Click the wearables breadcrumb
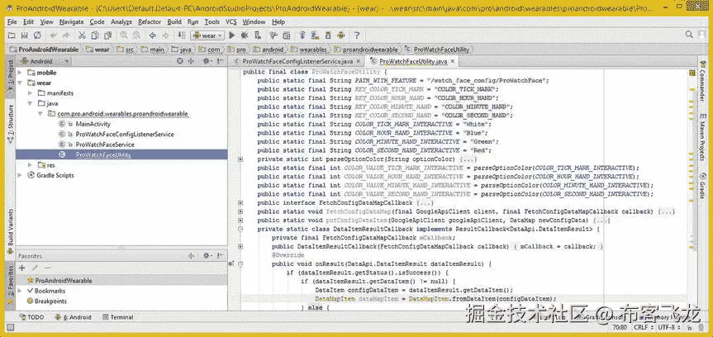This screenshot has height=337, width=713. tap(309, 50)
